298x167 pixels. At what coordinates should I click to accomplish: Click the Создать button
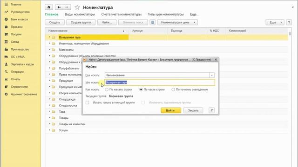54,22
